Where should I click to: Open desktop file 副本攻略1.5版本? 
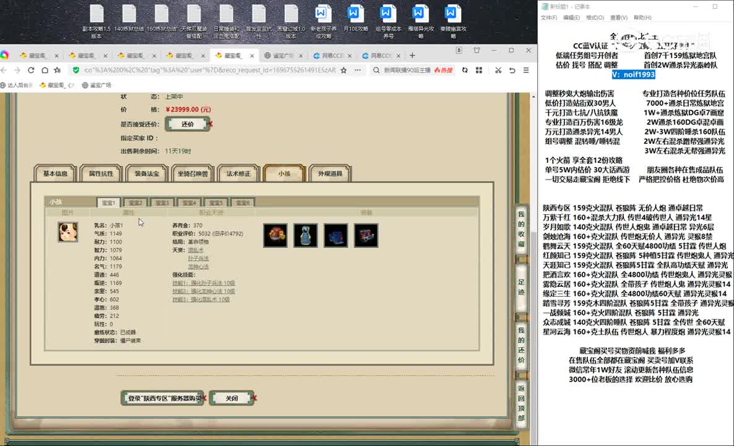pos(97,22)
